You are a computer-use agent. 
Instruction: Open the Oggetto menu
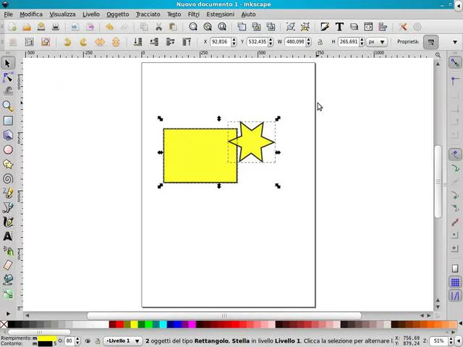click(117, 14)
